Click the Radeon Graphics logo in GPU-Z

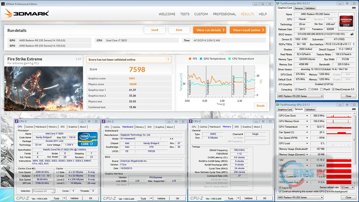pos(346,21)
